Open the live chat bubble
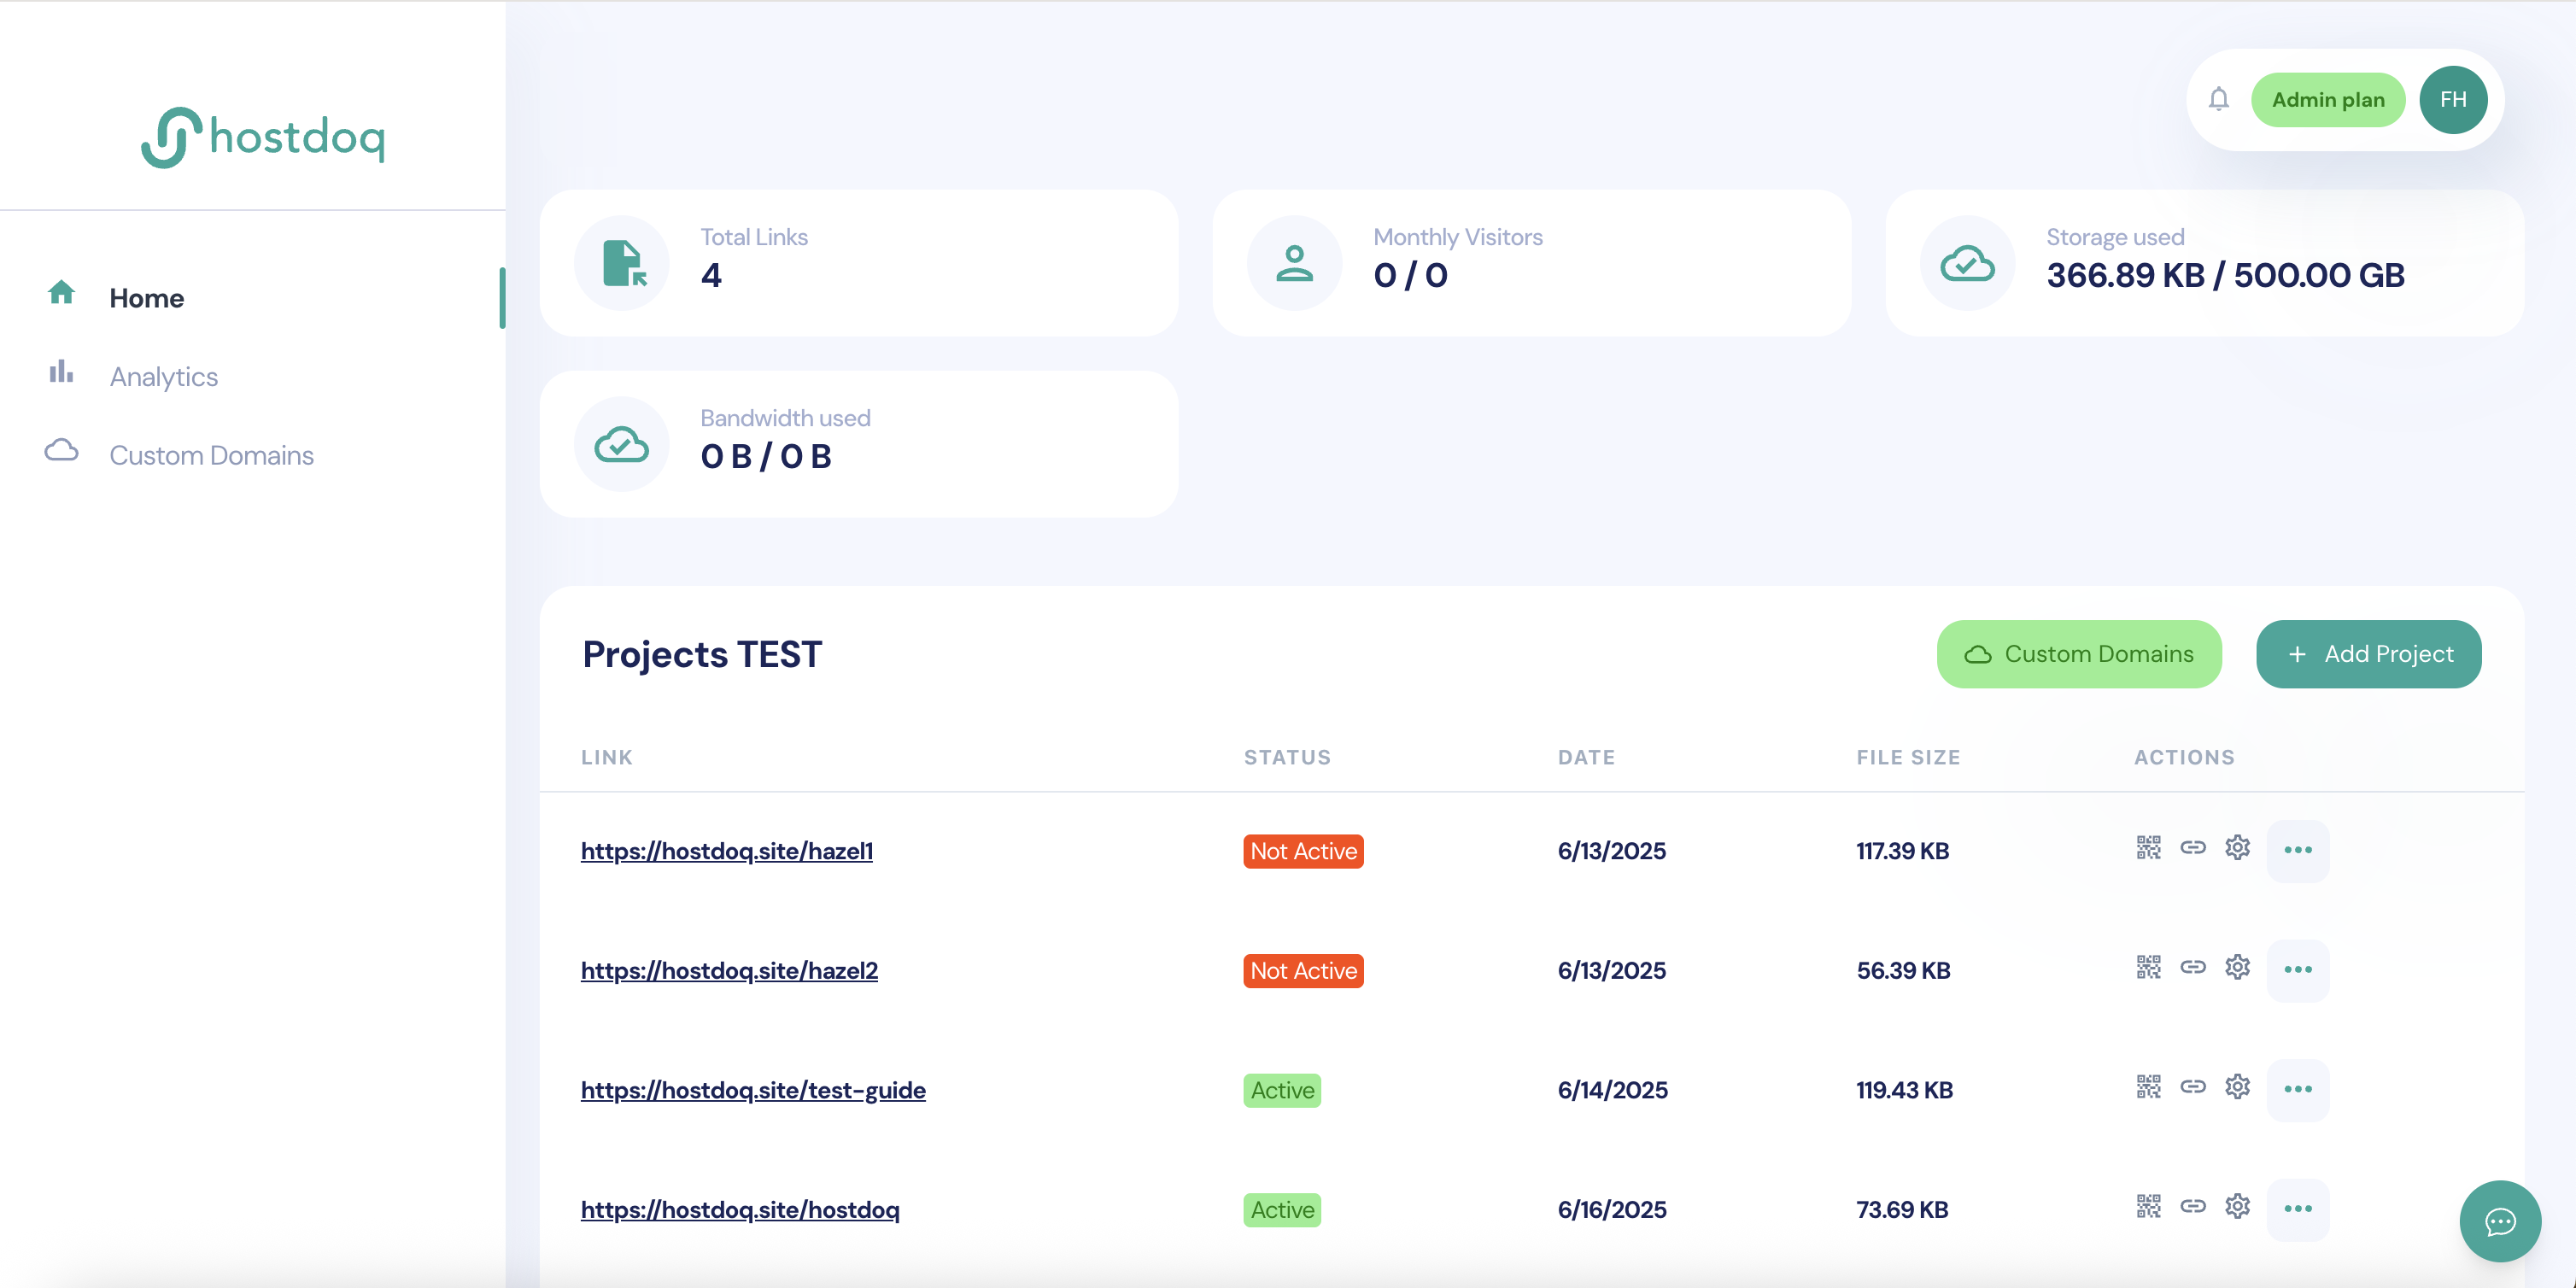The image size is (2576, 1288). click(x=2499, y=1221)
